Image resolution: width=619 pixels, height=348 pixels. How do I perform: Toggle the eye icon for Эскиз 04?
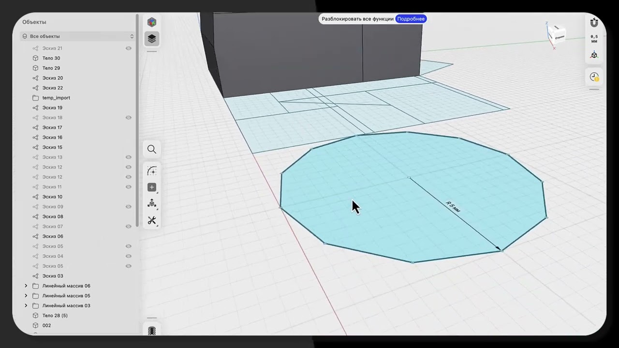coord(129,256)
